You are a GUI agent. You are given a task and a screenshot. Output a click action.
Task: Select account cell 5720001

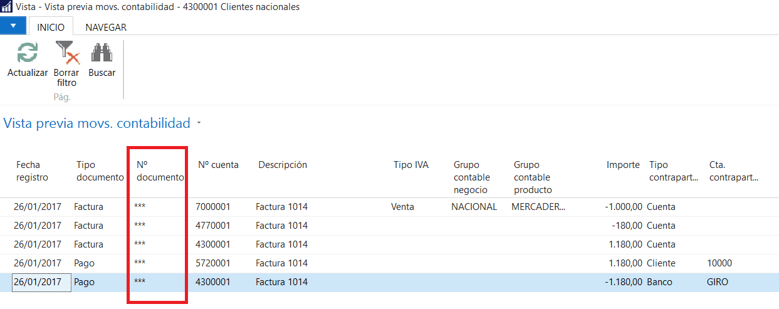pyautogui.click(x=213, y=263)
